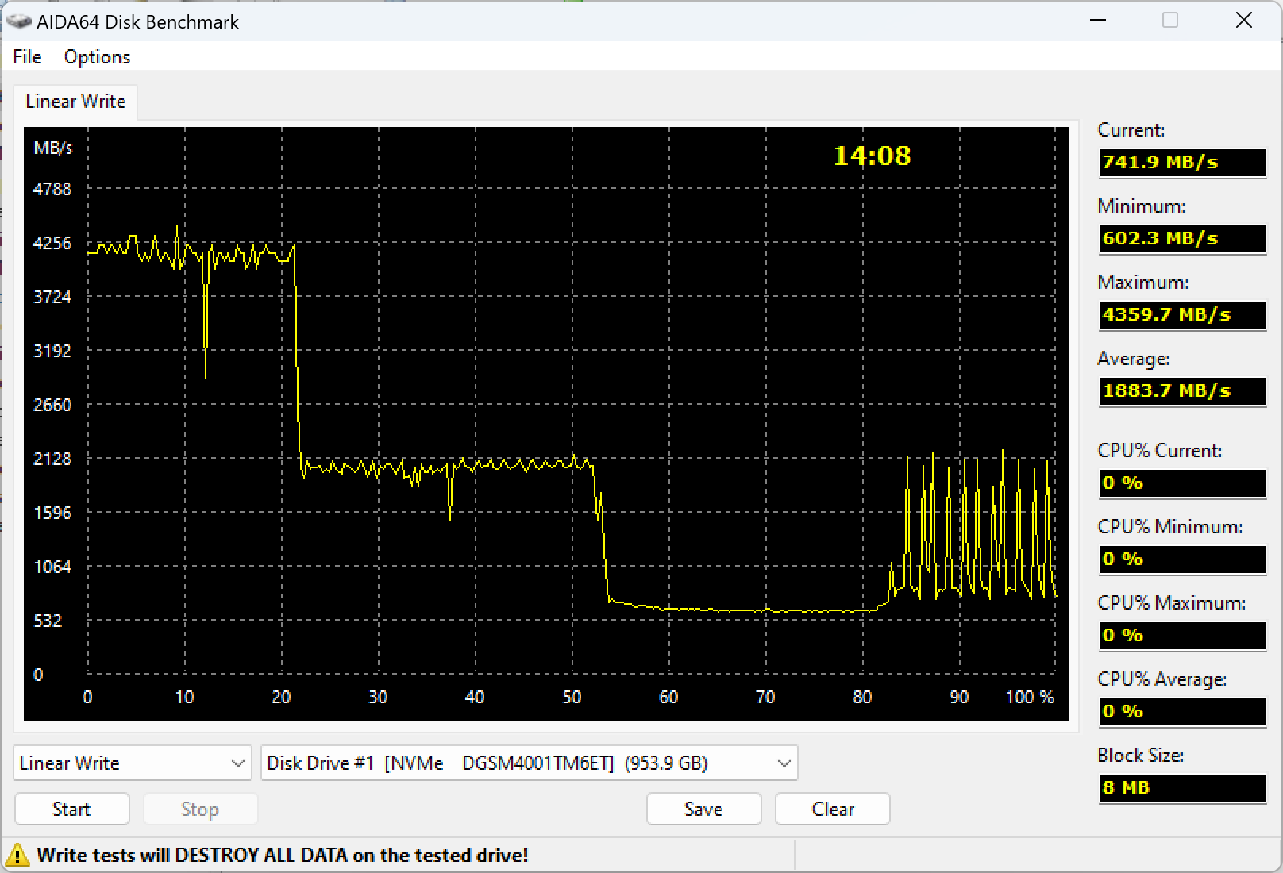Click the Current value 741.9 MB/s
1283x873 pixels.
coord(1182,162)
